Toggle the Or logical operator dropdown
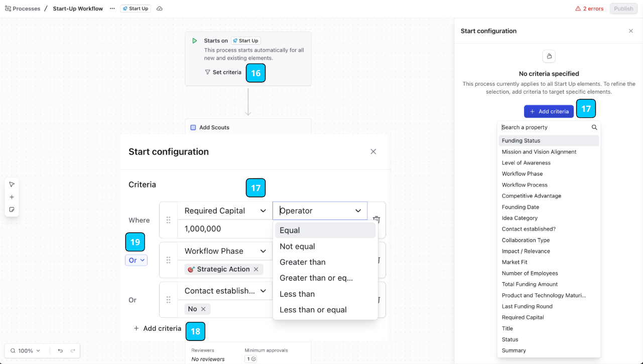 click(136, 260)
